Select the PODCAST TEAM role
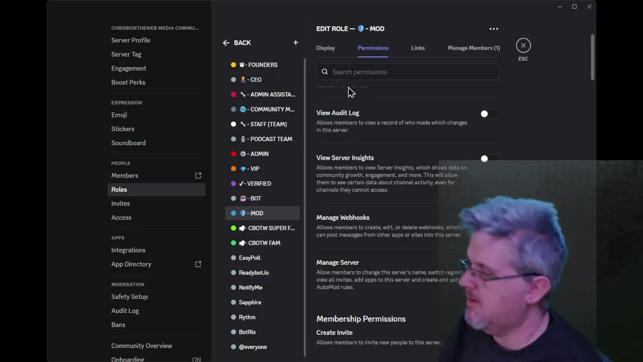This screenshot has width=643, height=362. [262, 139]
